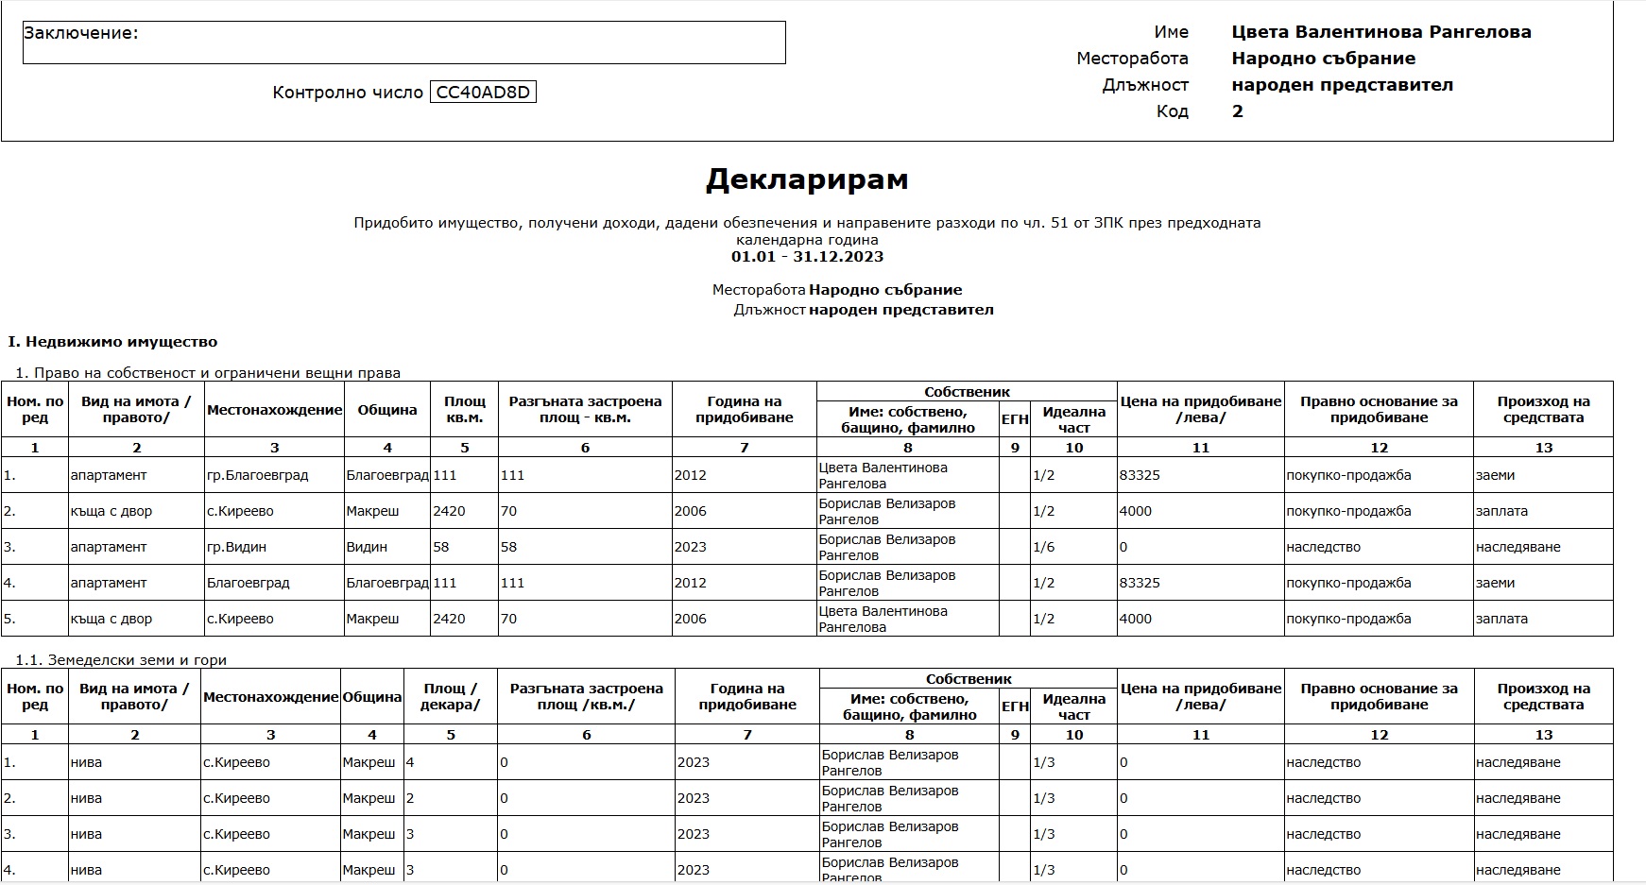This screenshot has height=885, width=1646.
Task: Click апартамент in row 4 with Благоевград location
Action: (x=109, y=583)
